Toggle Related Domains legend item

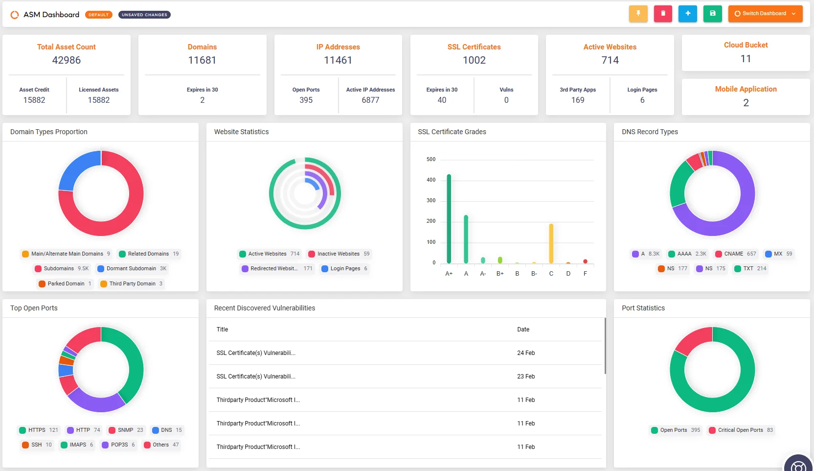(x=149, y=254)
